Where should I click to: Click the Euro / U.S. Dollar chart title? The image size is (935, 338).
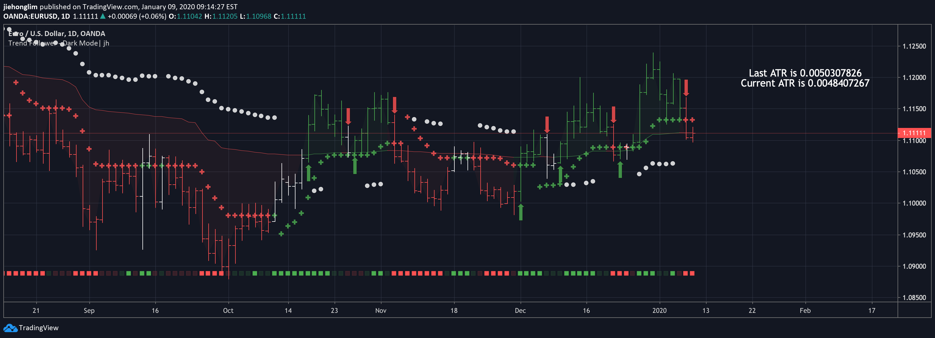point(57,34)
